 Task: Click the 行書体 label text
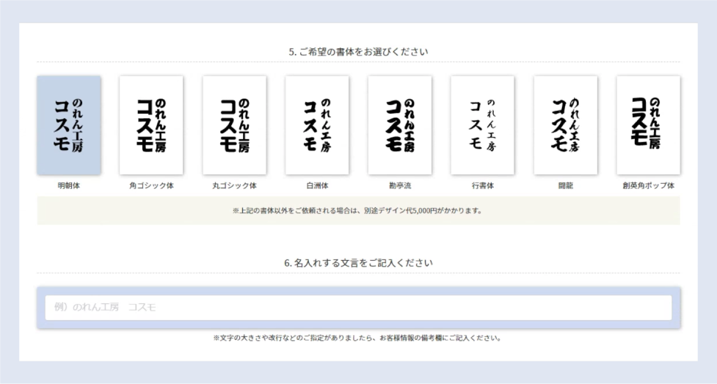pyautogui.click(x=482, y=186)
